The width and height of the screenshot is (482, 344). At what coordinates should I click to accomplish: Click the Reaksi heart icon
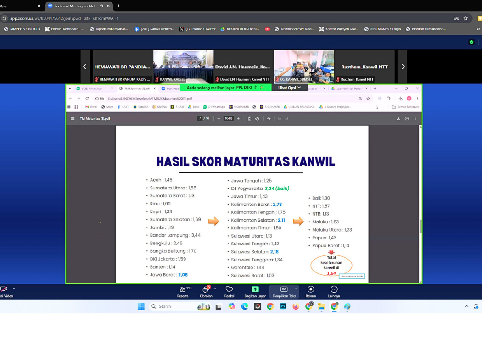coord(229,289)
